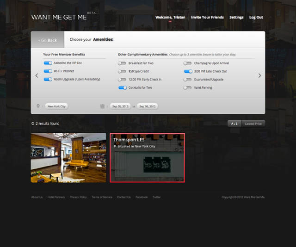Open Twitter footer link
The width and height of the screenshot is (296, 247).
(156, 197)
